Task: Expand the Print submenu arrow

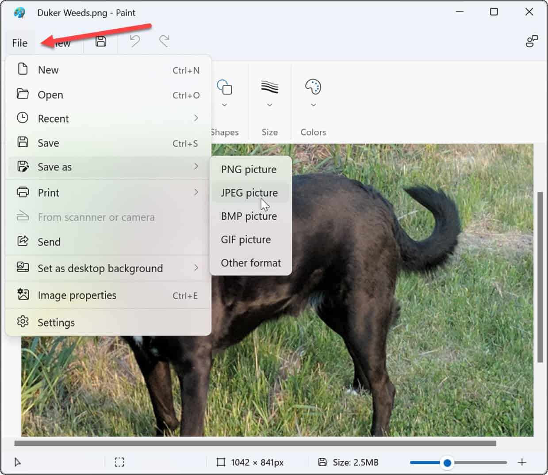Action: [x=196, y=192]
